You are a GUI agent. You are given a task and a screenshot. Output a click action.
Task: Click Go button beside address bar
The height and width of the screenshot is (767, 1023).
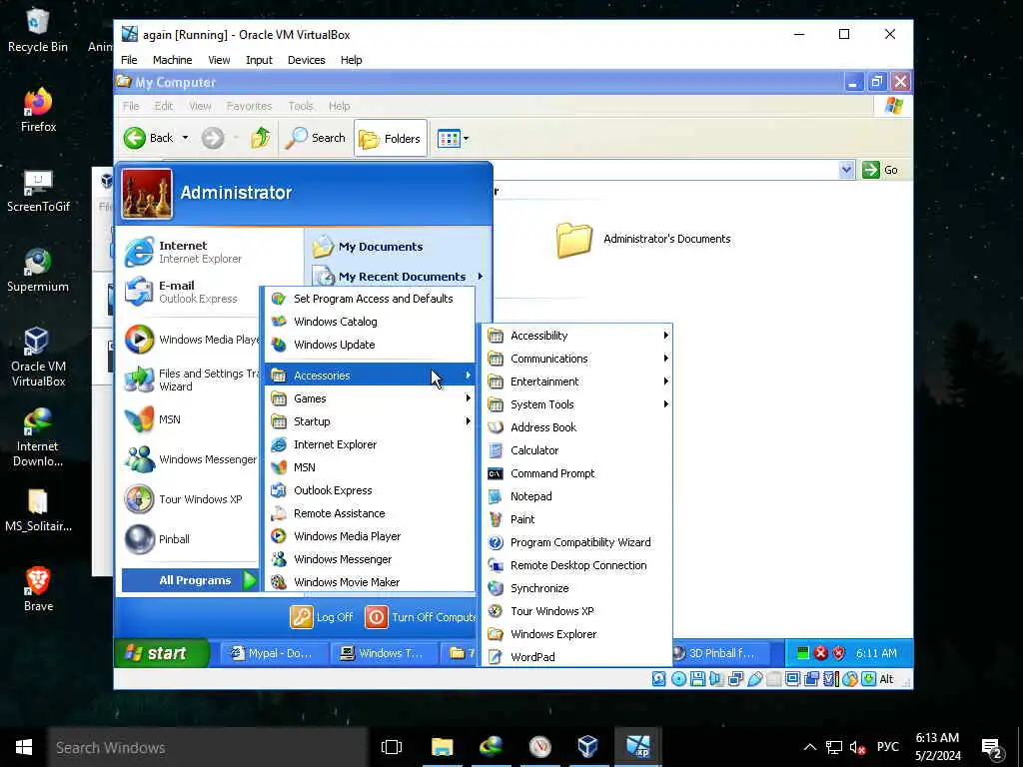[880, 170]
